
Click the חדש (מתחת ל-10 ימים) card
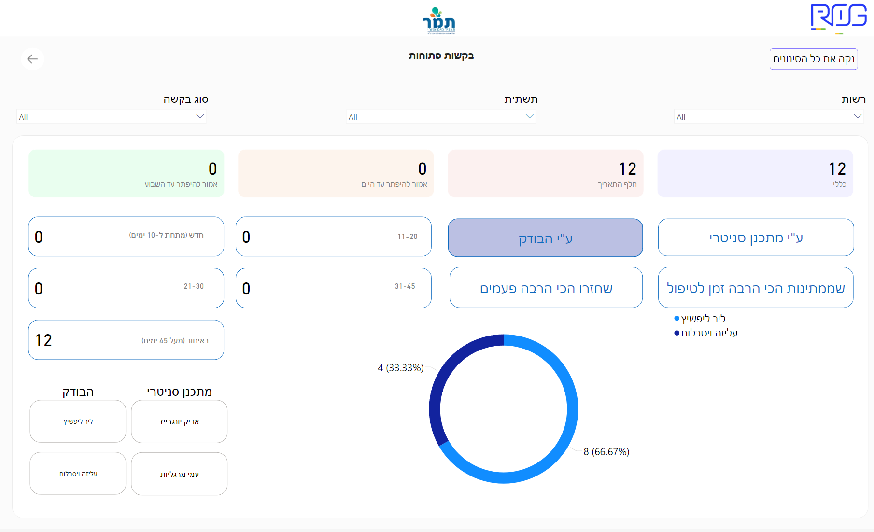(126, 237)
